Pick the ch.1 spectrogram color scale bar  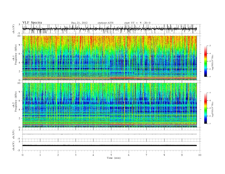point(205,61)
